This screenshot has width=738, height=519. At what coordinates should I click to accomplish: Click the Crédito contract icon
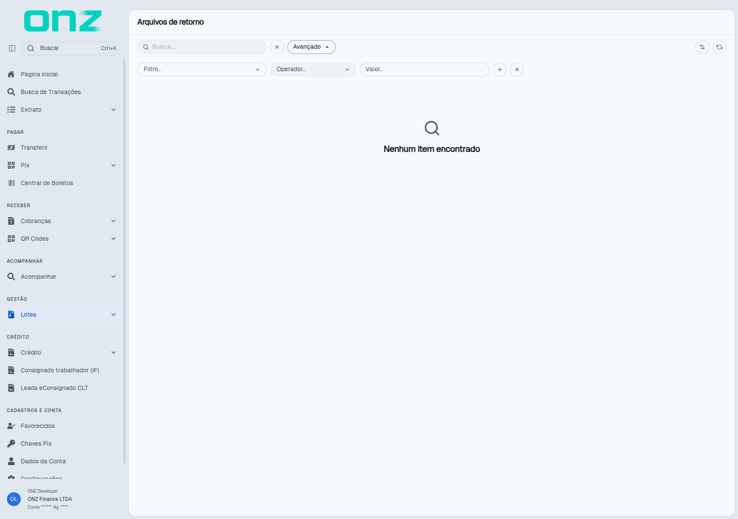click(11, 352)
